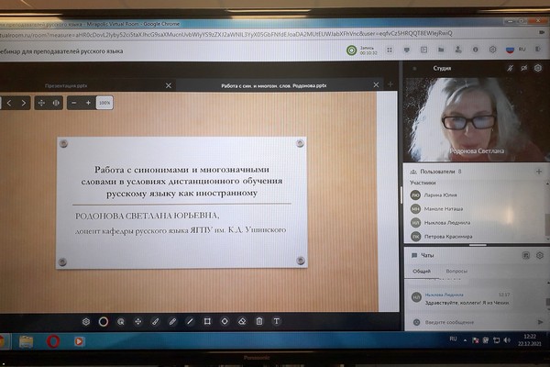Open the participants person icon in header

[458, 50]
